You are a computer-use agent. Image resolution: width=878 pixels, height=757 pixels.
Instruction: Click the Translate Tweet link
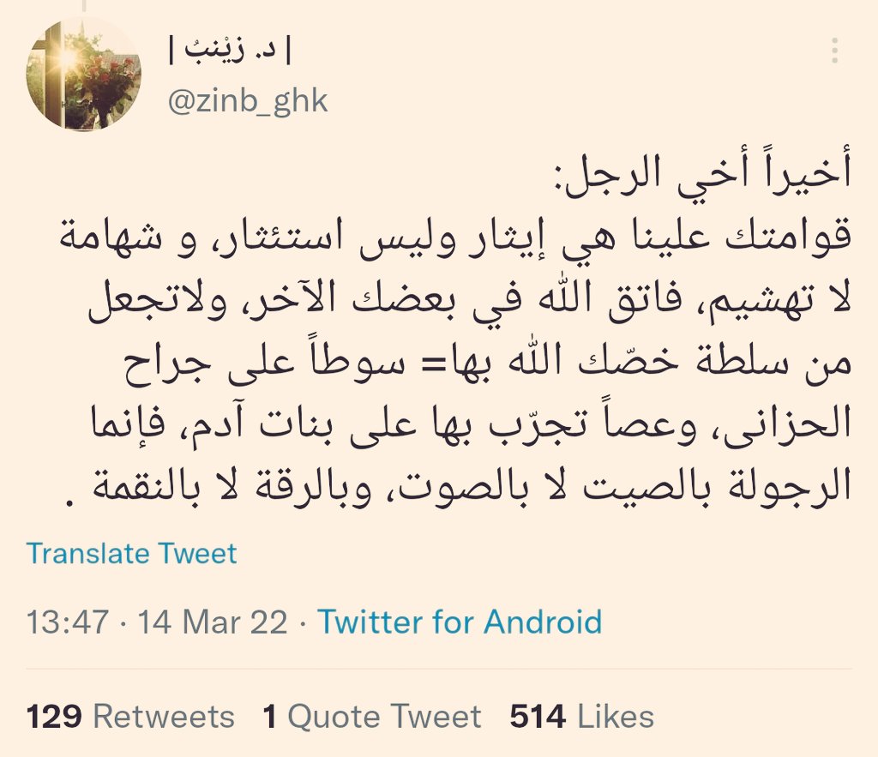[x=131, y=553]
